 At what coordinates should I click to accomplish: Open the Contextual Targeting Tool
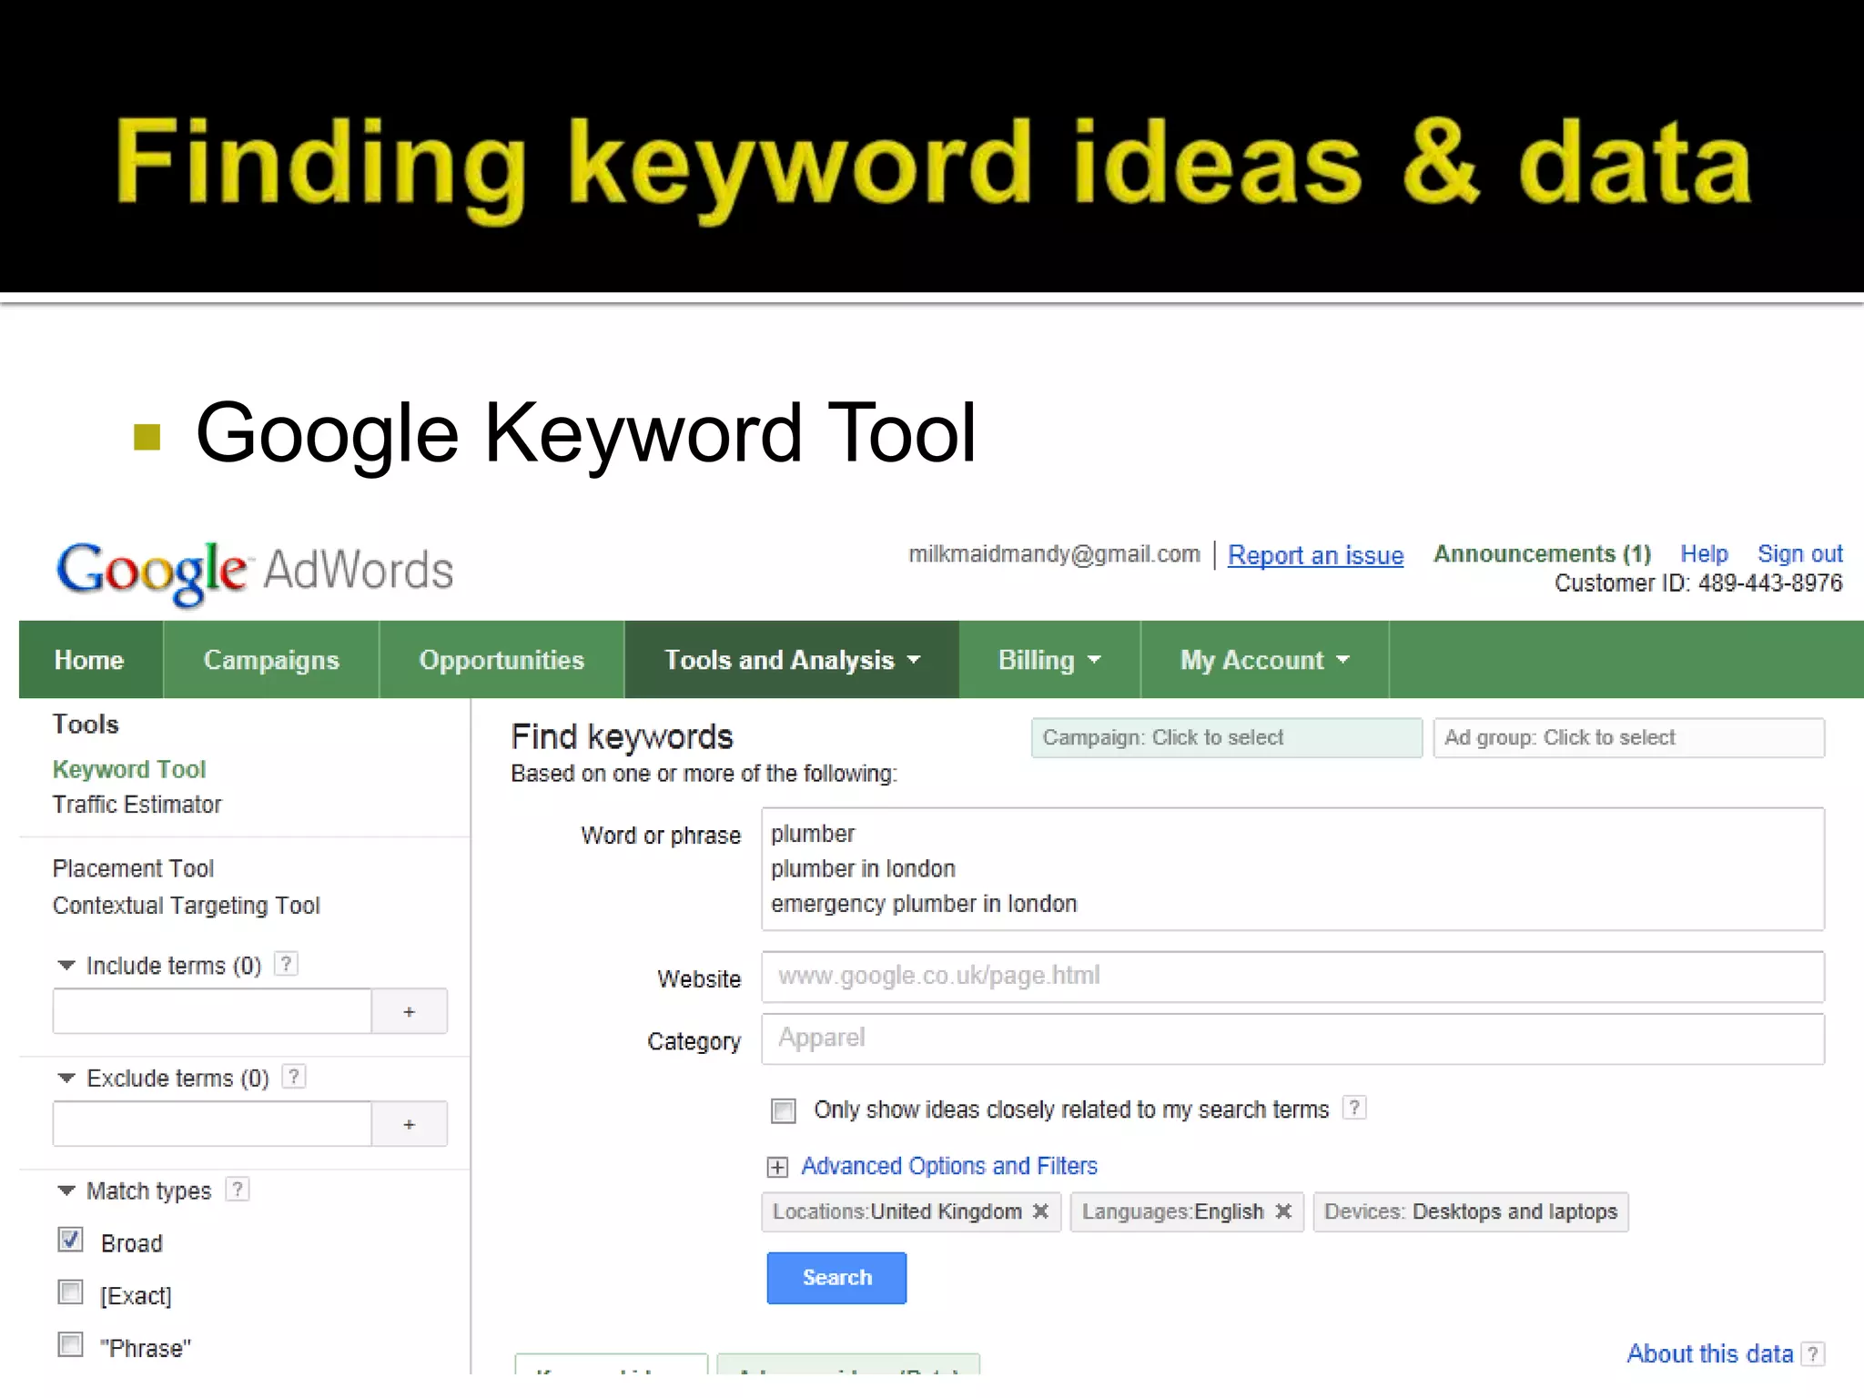point(187,906)
